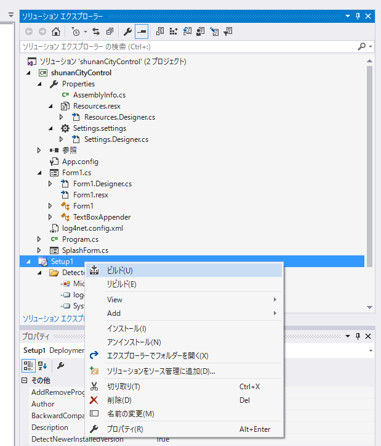
Task: Click the tree scrollbar up arrow
Action: 369,61
